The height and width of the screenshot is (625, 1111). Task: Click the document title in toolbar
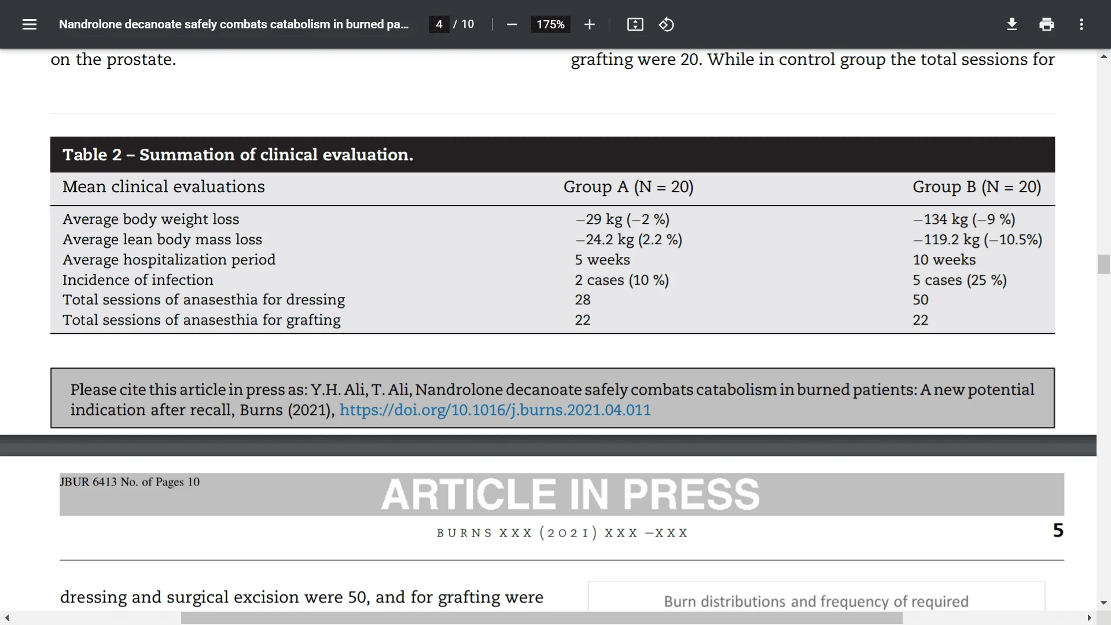pos(234,24)
